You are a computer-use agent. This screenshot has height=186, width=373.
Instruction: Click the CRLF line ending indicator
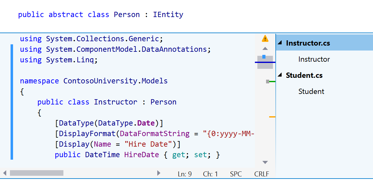point(262,174)
